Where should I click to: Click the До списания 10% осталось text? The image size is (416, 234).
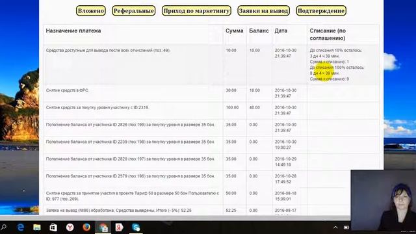point(335,51)
